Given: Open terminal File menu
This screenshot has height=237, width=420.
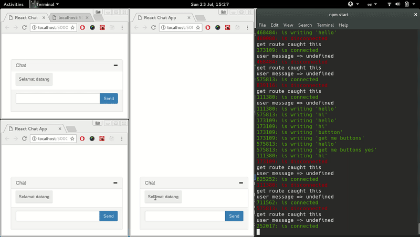Looking at the screenshot, I should point(262,25).
